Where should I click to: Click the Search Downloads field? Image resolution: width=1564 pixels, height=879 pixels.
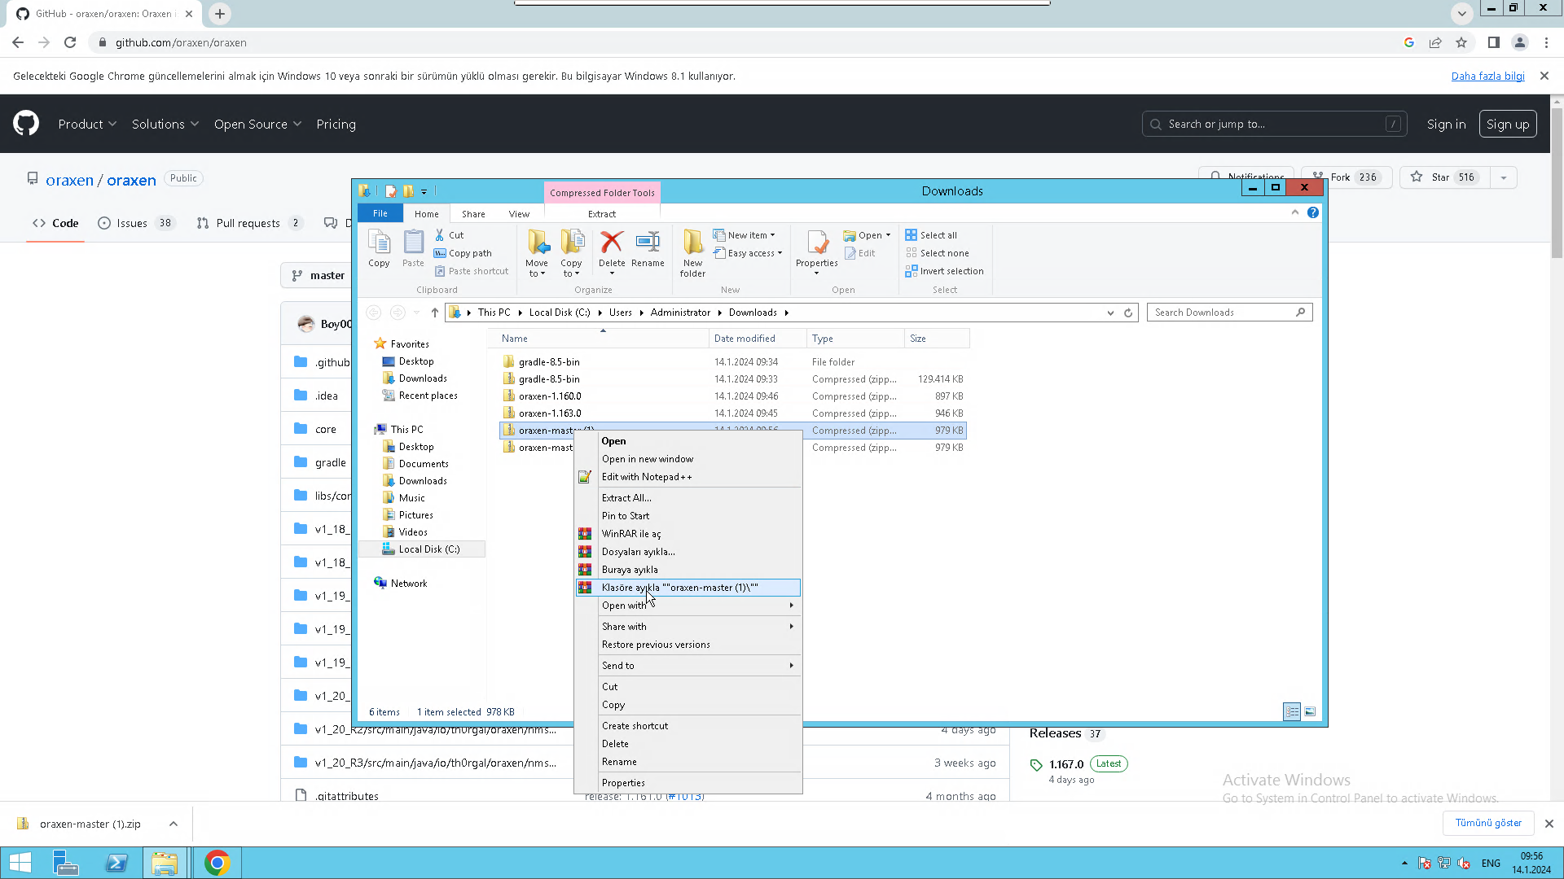click(x=1229, y=313)
